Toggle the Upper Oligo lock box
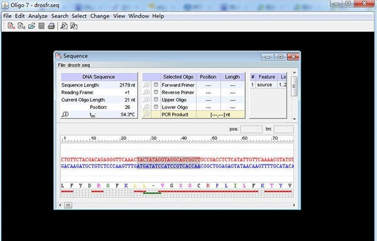377x241 pixels. tap(156, 99)
